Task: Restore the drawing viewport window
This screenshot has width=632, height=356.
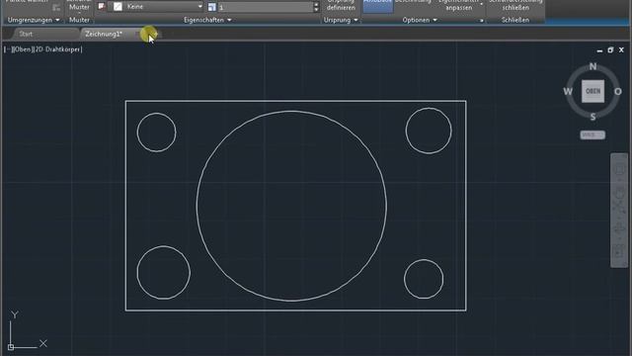Action: coord(610,50)
